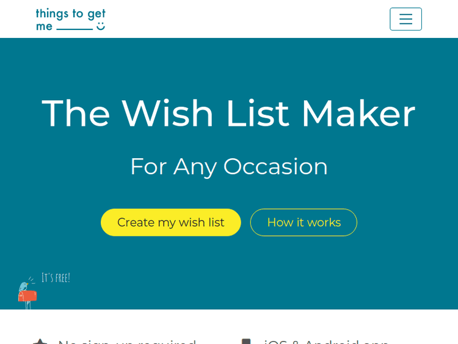Click the blue bird illustration
The height and width of the screenshot is (344, 458).
click(x=24, y=285)
